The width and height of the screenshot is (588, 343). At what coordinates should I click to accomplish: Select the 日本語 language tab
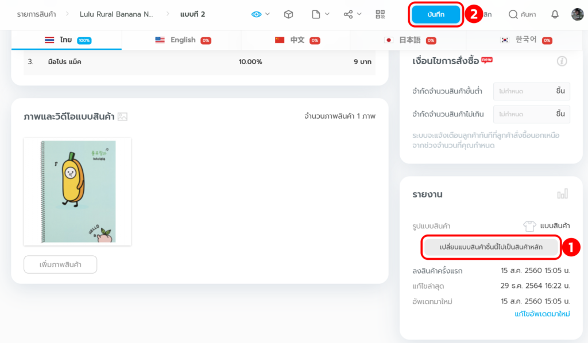409,40
